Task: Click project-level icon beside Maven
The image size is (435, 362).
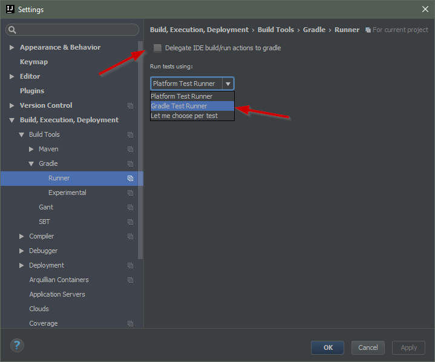Action: (x=131, y=149)
